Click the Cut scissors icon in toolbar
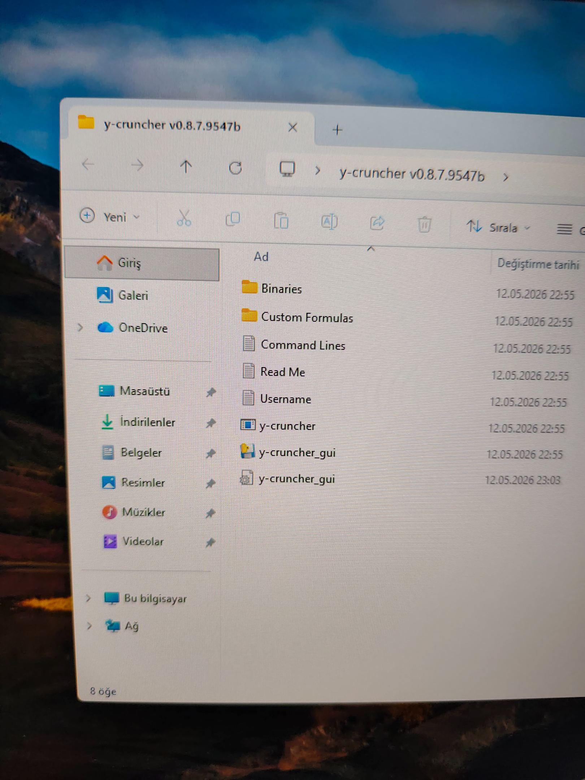This screenshot has width=585, height=780. (184, 218)
